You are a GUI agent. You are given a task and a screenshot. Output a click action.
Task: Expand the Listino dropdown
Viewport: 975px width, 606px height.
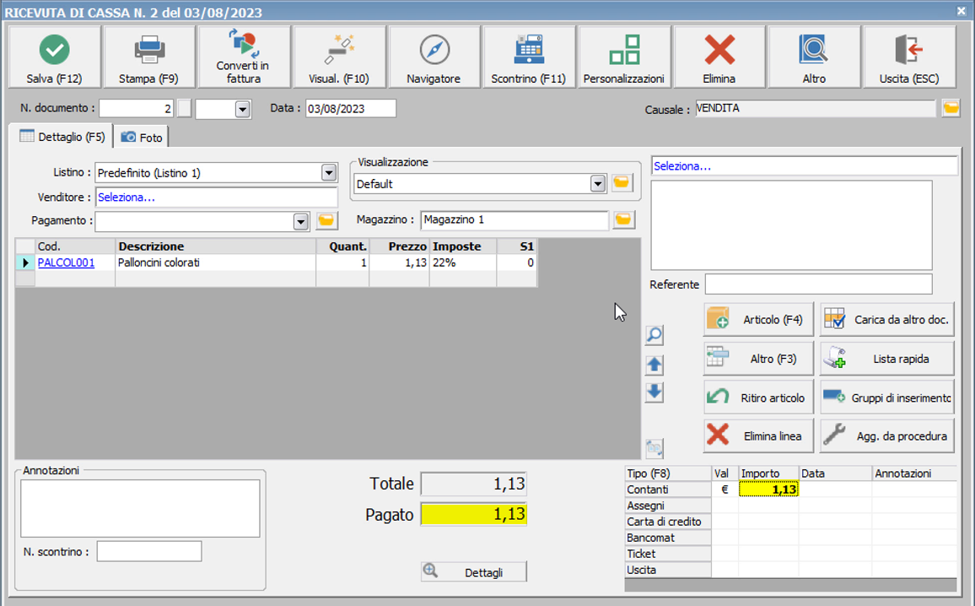coord(329,173)
